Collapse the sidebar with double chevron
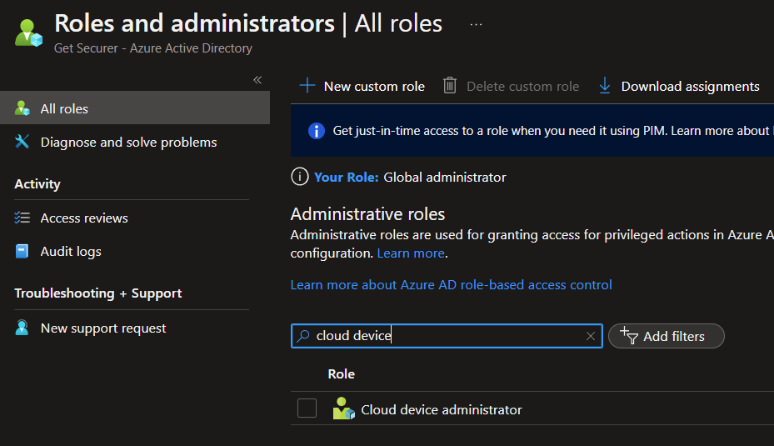The width and height of the screenshot is (774, 446). (x=257, y=80)
